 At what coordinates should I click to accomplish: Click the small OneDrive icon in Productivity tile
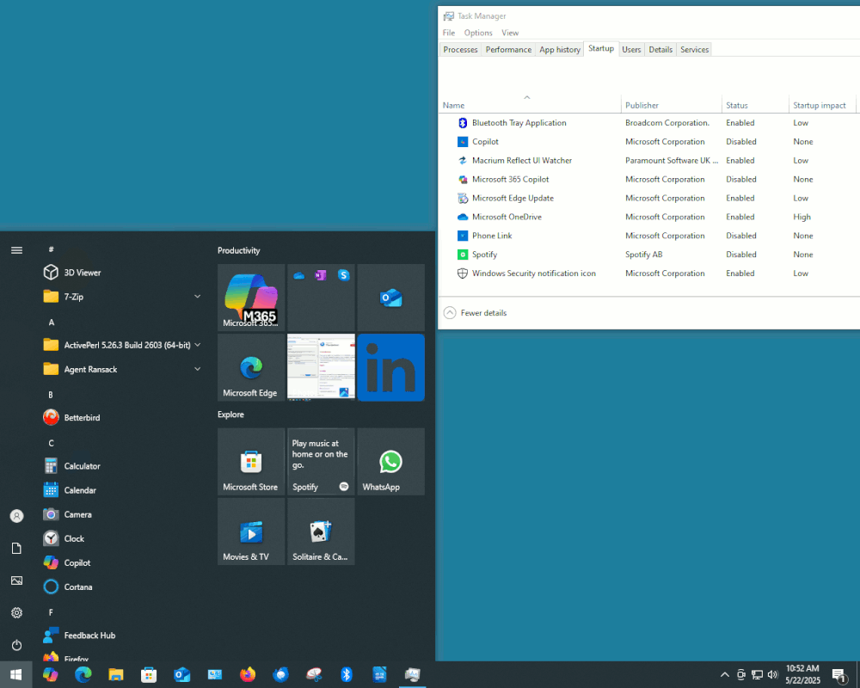299,275
